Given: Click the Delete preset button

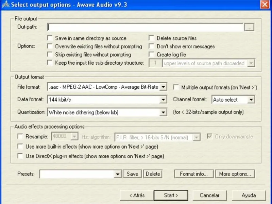Looking at the screenshot, I should 153,174.
